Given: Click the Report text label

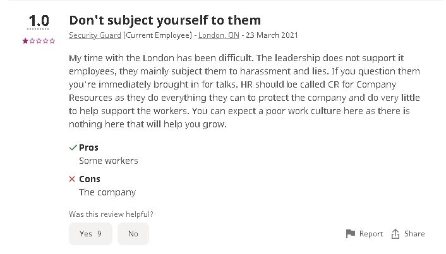Looking at the screenshot, I should coord(371,234).
